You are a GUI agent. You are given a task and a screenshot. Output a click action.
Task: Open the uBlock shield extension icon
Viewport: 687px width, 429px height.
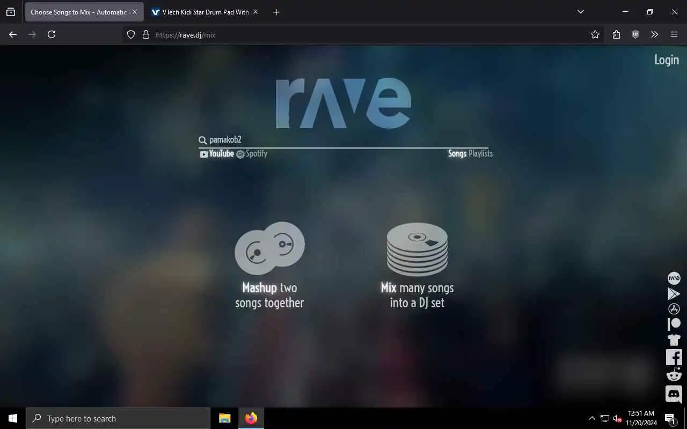[635, 34]
